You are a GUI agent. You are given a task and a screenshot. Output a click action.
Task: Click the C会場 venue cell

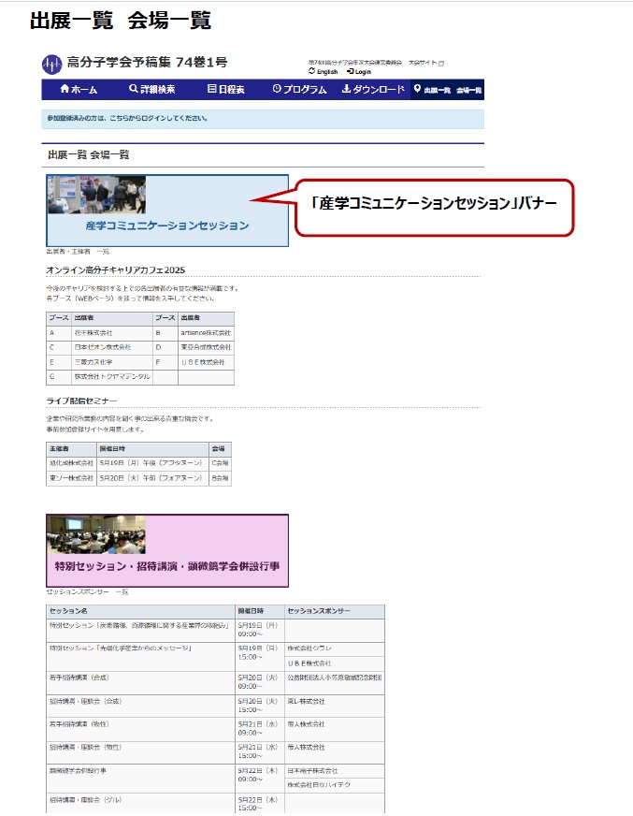[x=220, y=463]
